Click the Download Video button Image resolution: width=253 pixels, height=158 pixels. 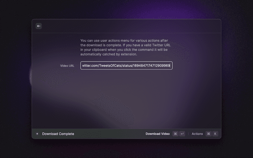(x=157, y=134)
